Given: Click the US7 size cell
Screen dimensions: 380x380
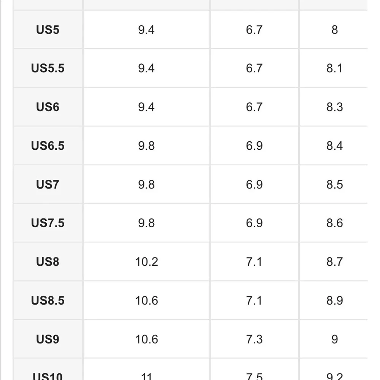Looking at the screenshot, I should pos(48,185).
